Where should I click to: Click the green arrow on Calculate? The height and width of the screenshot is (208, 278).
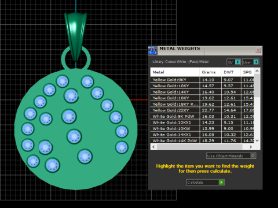coord(221,182)
